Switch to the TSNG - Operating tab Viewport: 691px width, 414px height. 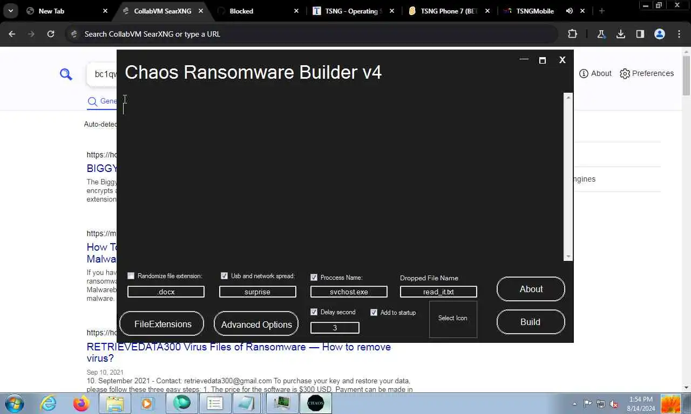354,11
